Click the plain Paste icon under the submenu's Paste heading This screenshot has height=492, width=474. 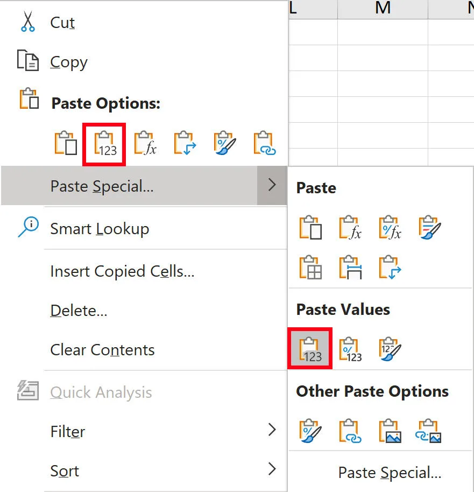click(310, 228)
